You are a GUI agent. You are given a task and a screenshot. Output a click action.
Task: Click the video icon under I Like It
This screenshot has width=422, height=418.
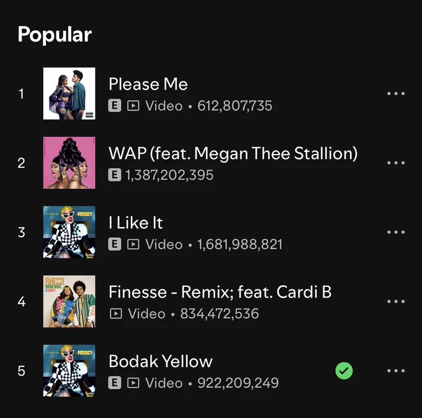(133, 244)
